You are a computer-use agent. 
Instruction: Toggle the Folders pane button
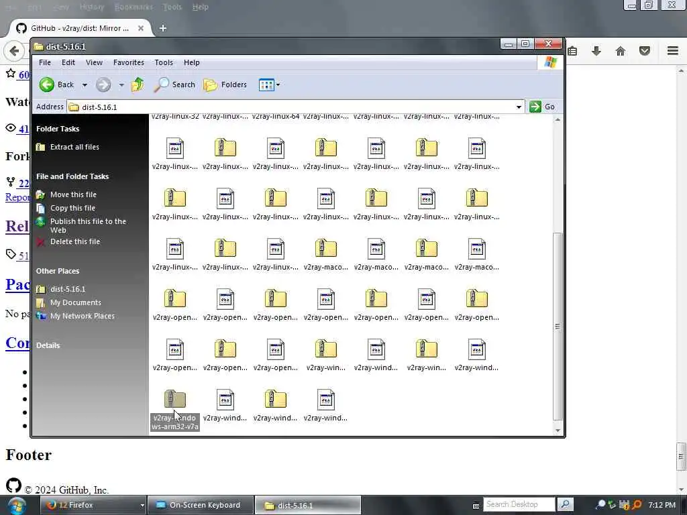coord(225,84)
